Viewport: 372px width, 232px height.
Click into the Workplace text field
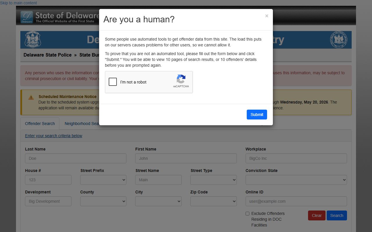(296, 158)
